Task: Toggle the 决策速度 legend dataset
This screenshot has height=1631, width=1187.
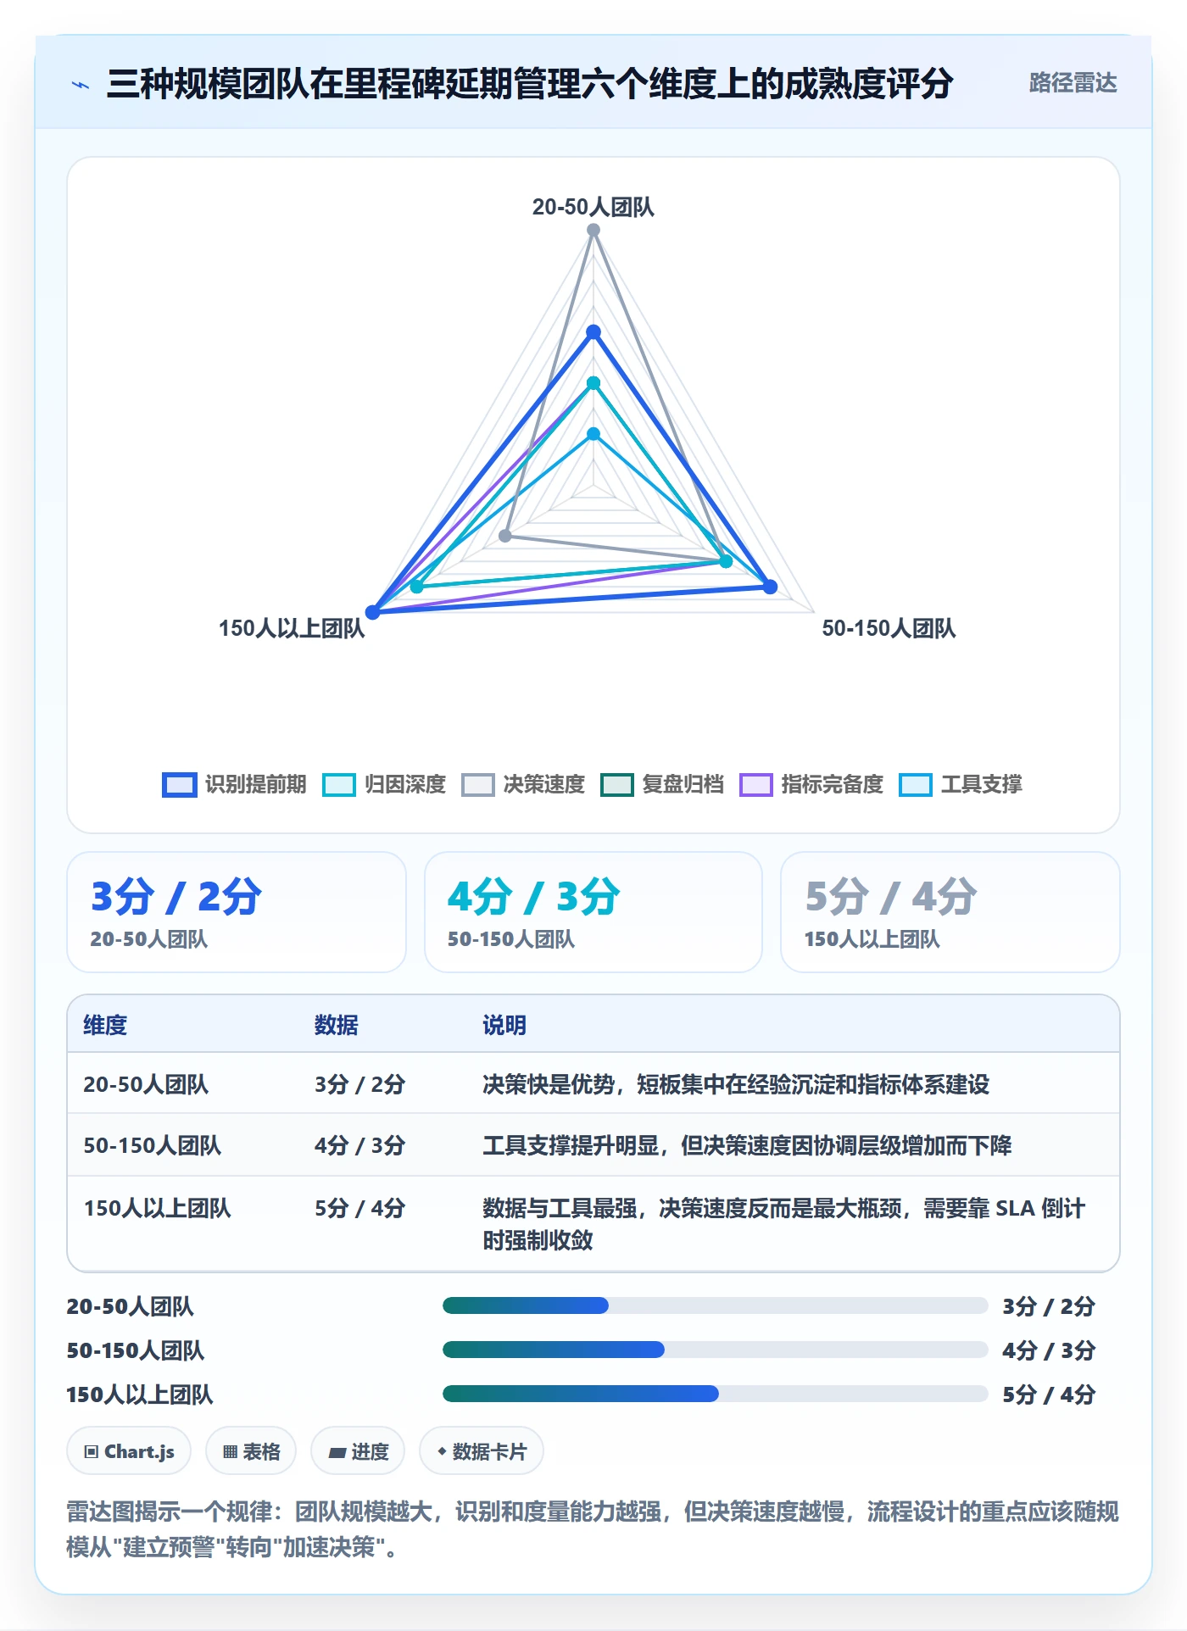Action: 523,784
